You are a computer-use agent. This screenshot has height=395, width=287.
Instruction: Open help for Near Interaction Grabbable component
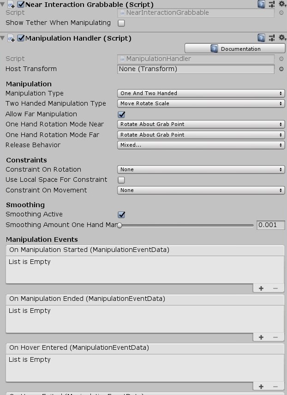tap(261, 4)
